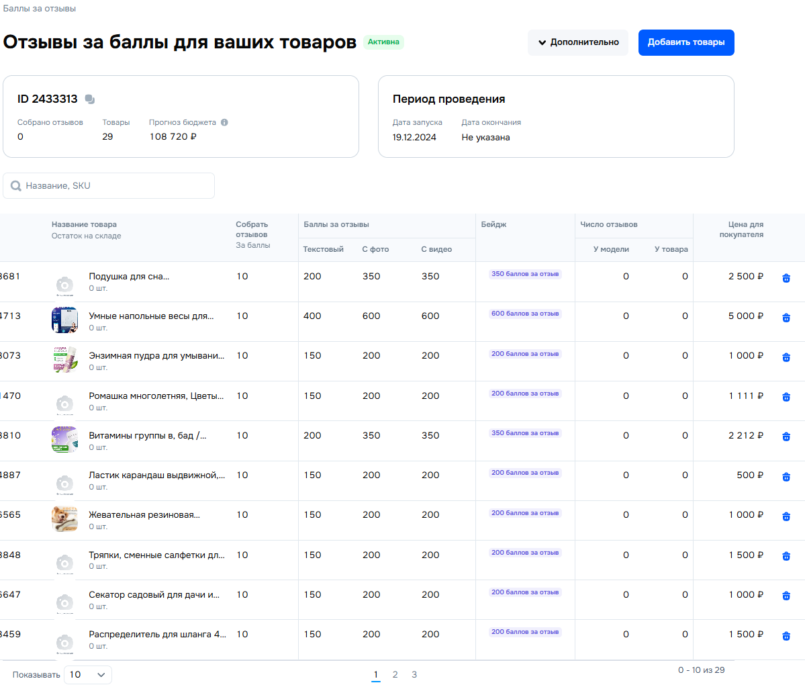This screenshot has height=687, width=805.
Task: Click the Активна status badge
Action: (383, 42)
